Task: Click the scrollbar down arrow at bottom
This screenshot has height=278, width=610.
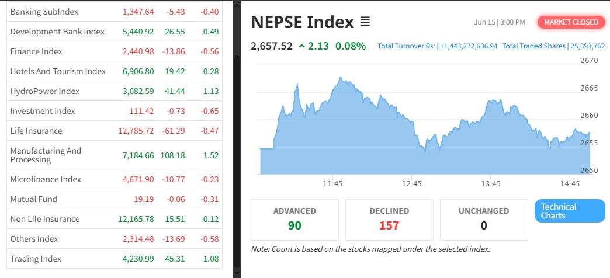Action: click(237, 273)
